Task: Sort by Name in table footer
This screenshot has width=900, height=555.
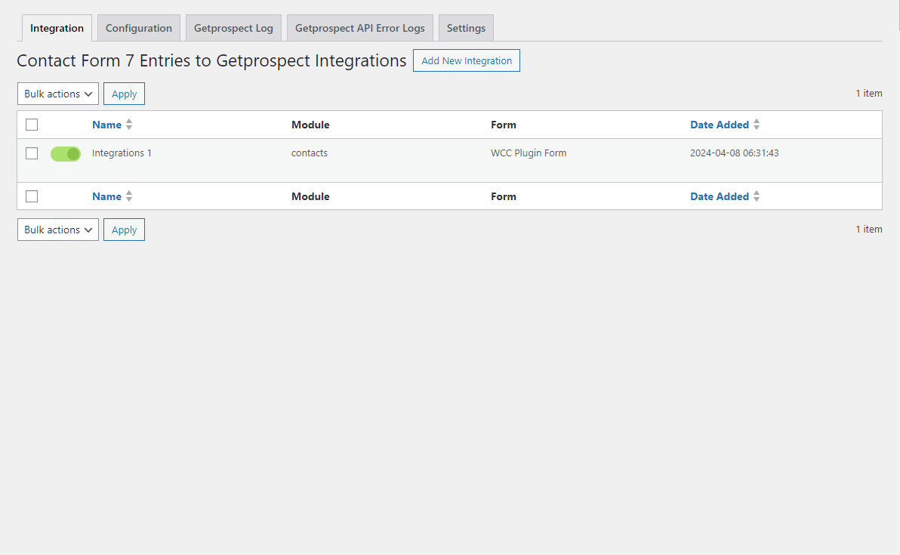Action: [106, 196]
